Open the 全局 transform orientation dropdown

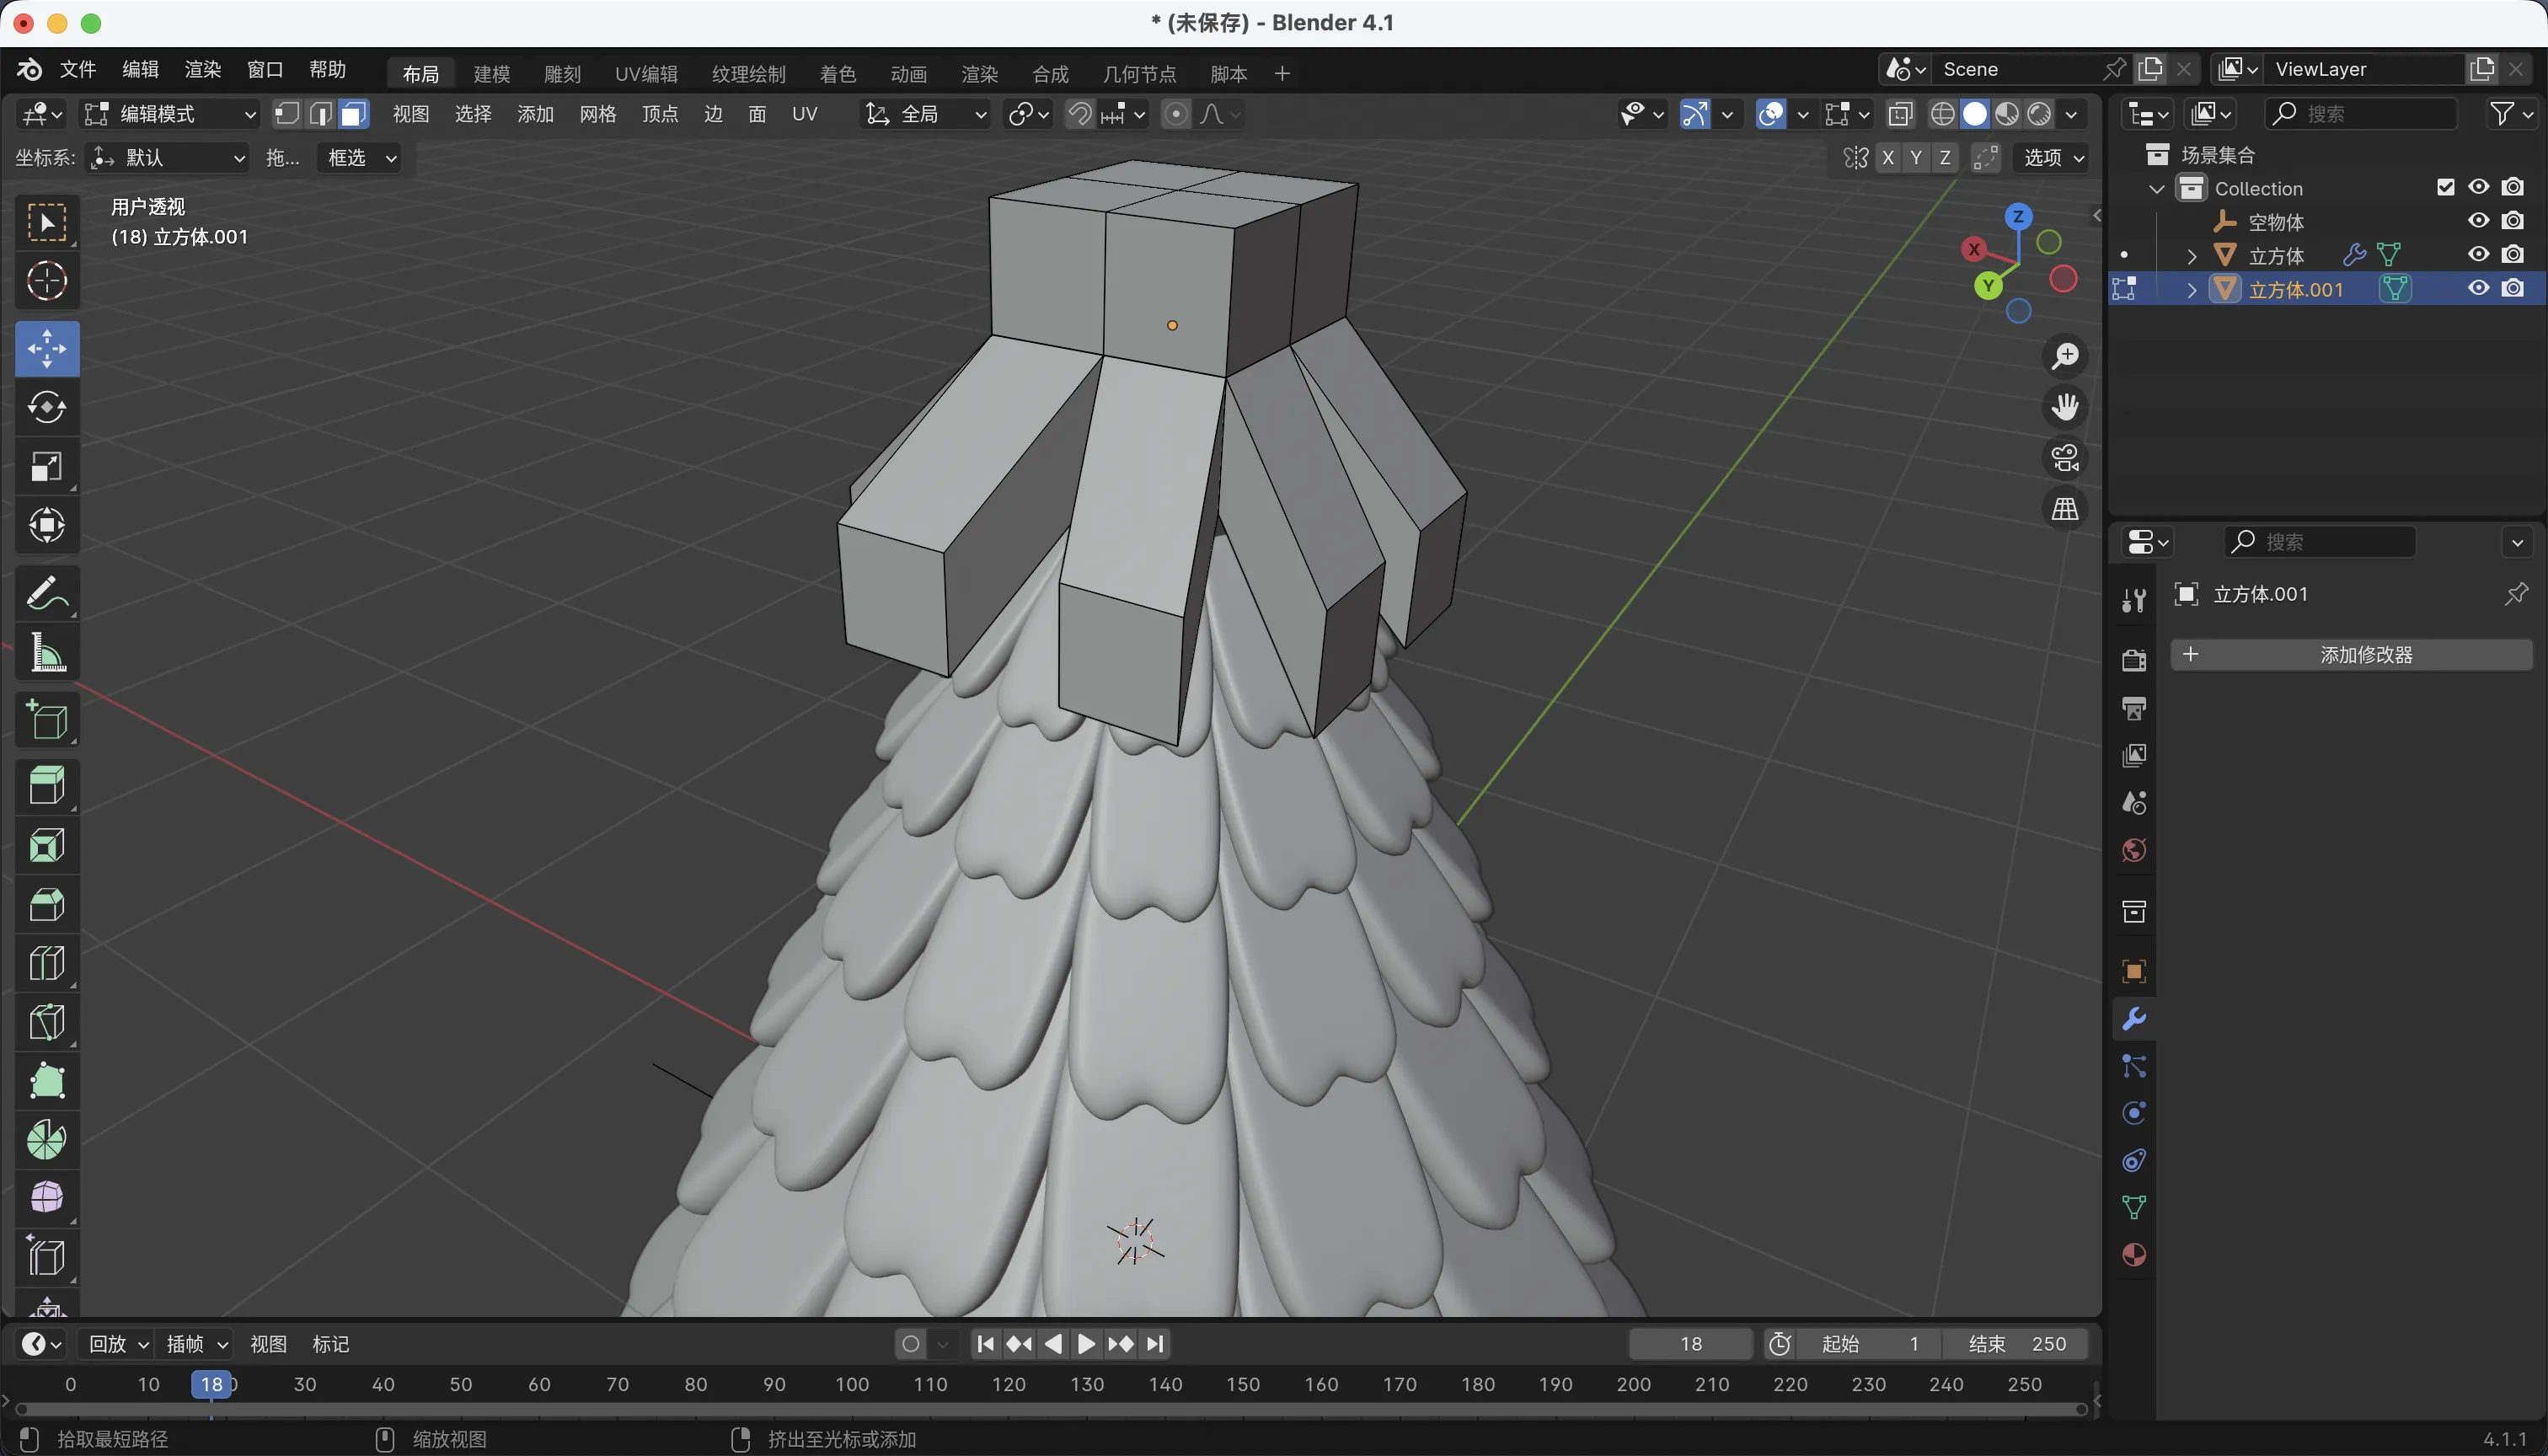pyautogui.click(x=925, y=114)
